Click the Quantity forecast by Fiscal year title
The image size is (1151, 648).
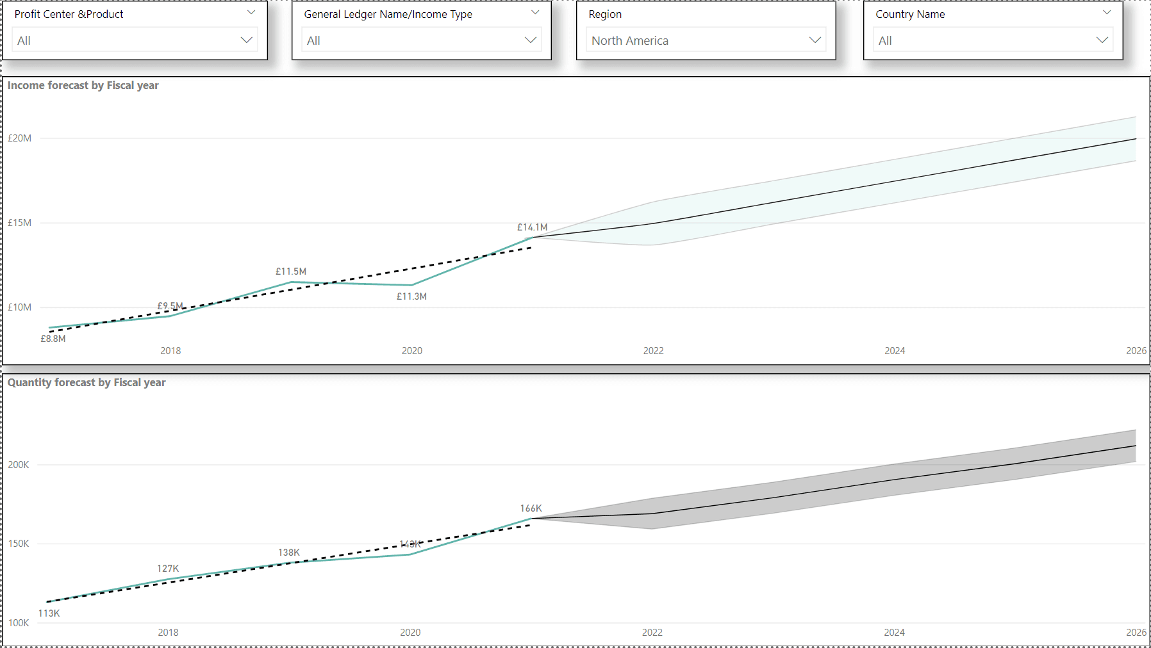point(87,382)
